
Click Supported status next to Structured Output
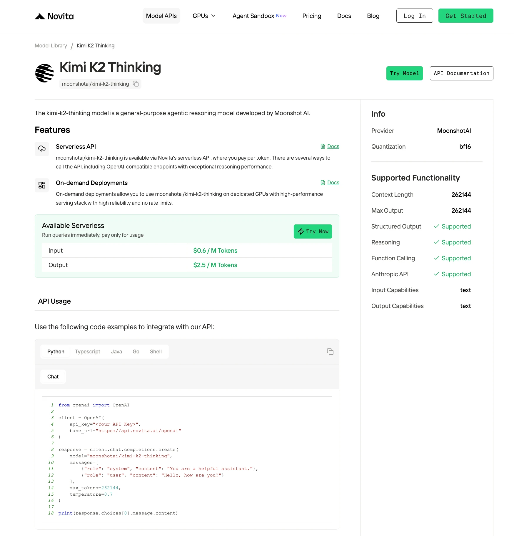pos(453,226)
